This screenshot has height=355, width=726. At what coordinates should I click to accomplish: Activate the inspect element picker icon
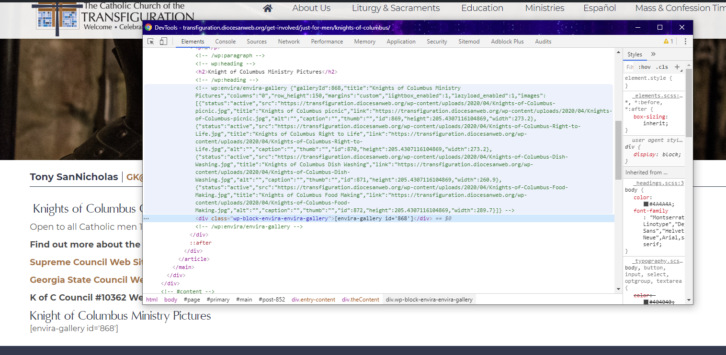150,42
